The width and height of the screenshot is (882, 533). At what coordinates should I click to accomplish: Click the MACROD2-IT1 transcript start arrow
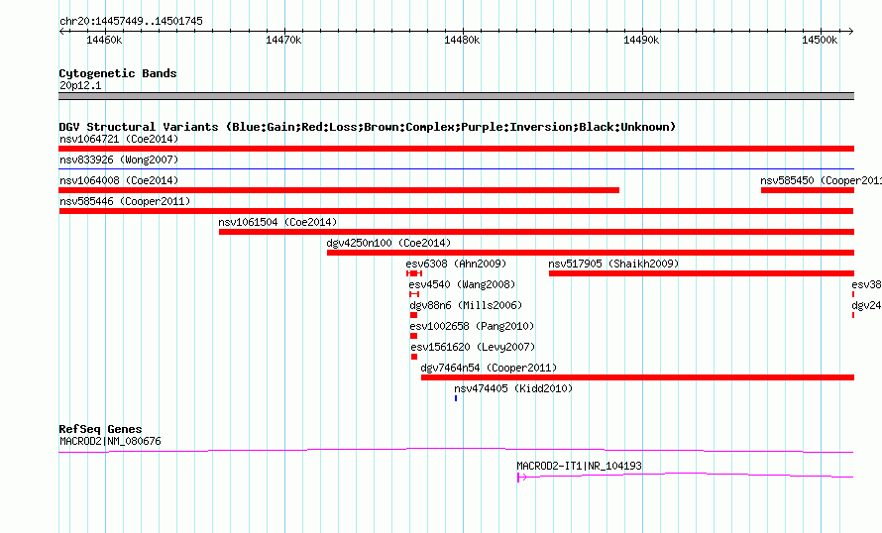point(521,478)
